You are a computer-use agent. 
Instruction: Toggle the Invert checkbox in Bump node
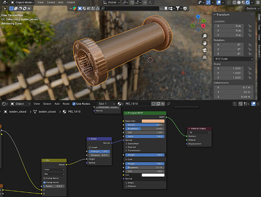tap(89, 148)
